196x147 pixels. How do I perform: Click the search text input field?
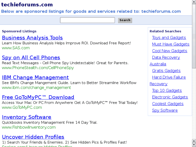[87, 20]
